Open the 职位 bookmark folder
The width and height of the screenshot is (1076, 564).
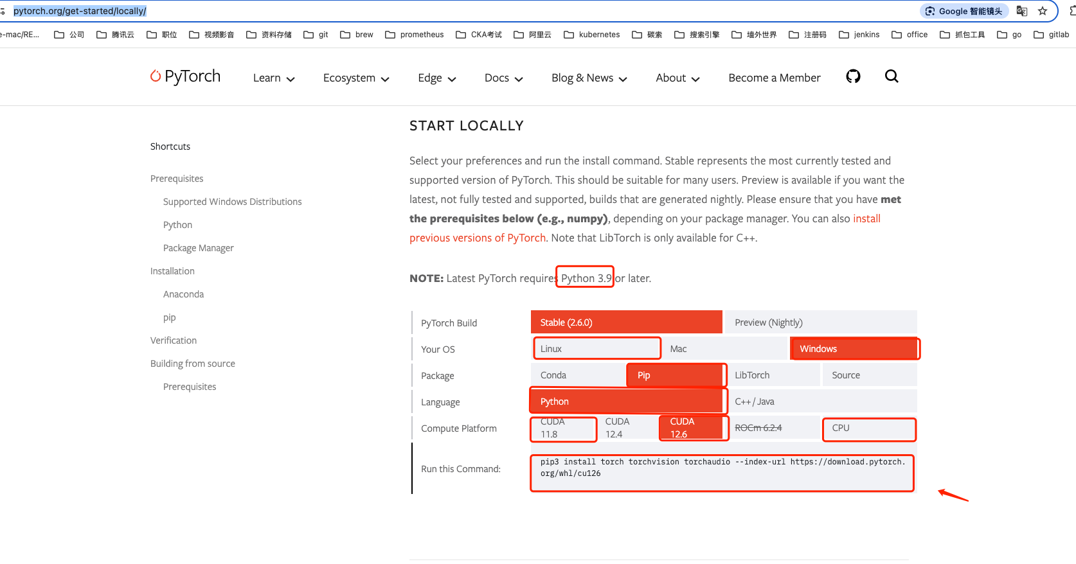coord(162,35)
